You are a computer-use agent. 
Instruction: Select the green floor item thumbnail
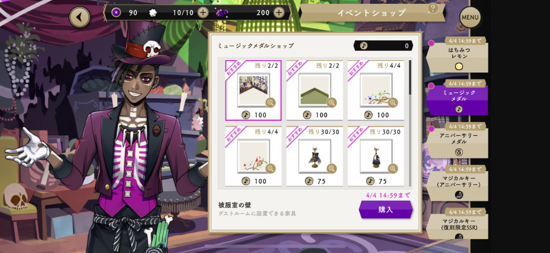coord(315,90)
